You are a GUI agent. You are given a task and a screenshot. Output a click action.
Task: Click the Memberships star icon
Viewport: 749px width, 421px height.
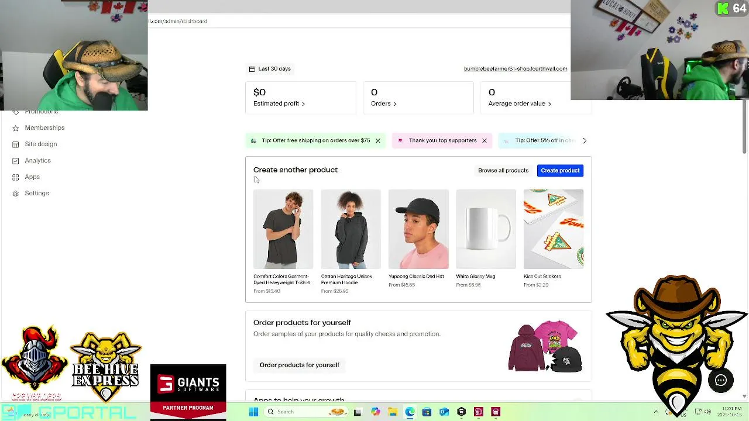16,127
